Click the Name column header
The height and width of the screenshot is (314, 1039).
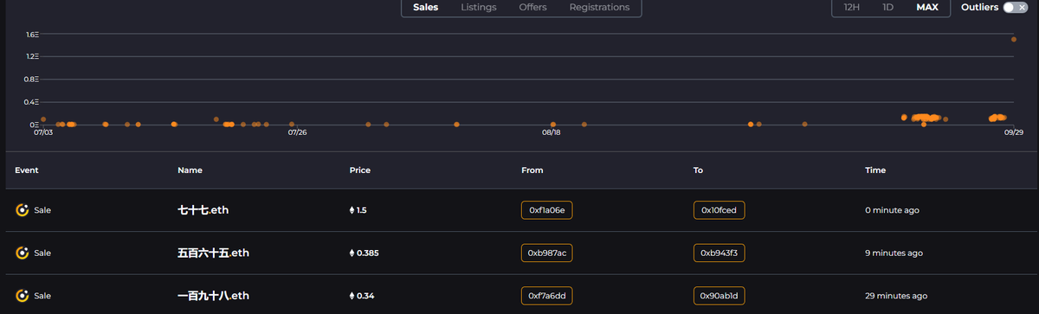(190, 170)
